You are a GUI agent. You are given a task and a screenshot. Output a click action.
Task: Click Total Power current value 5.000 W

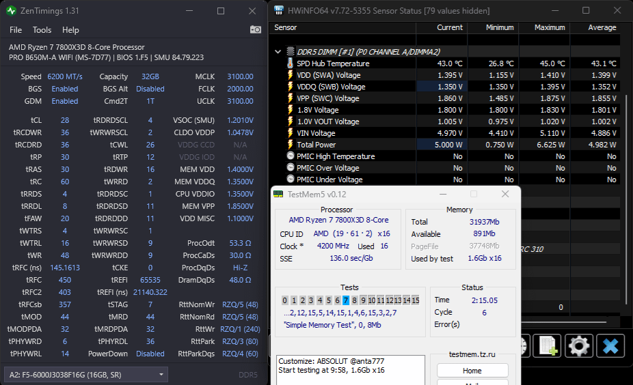448,145
